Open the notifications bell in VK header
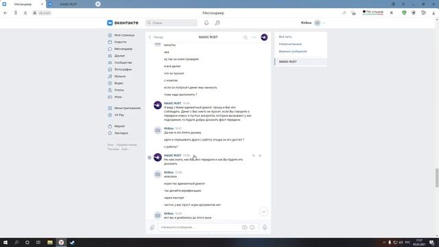This screenshot has width=439, height=247. (x=206, y=23)
